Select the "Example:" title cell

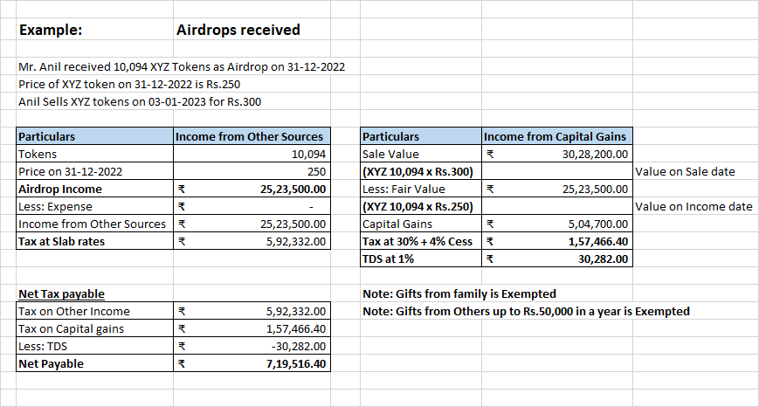51,30
